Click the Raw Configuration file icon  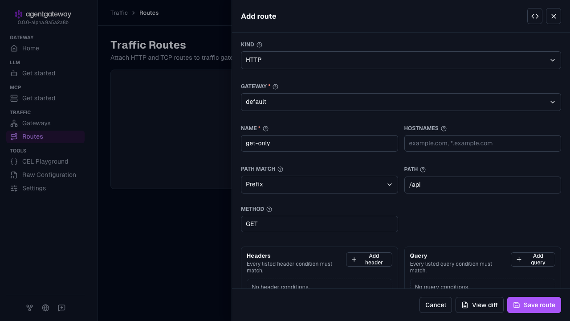point(14,175)
